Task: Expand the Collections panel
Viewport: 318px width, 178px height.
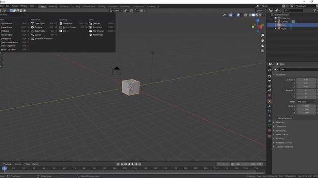Action: point(281,127)
